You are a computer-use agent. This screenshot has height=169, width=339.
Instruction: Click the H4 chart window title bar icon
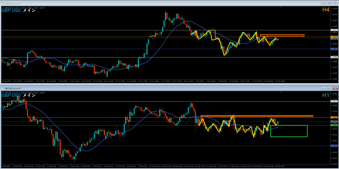pyautogui.click(x=3, y=3)
